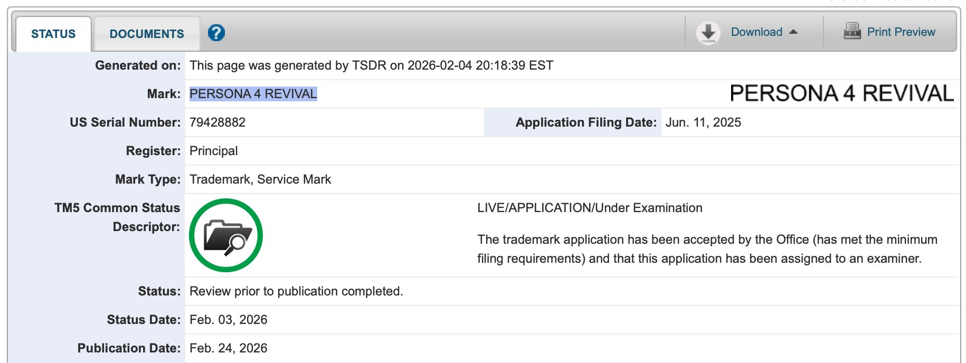Switch to the DOCUMENTS tab
This screenshot has height=363, width=966.
click(147, 34)
